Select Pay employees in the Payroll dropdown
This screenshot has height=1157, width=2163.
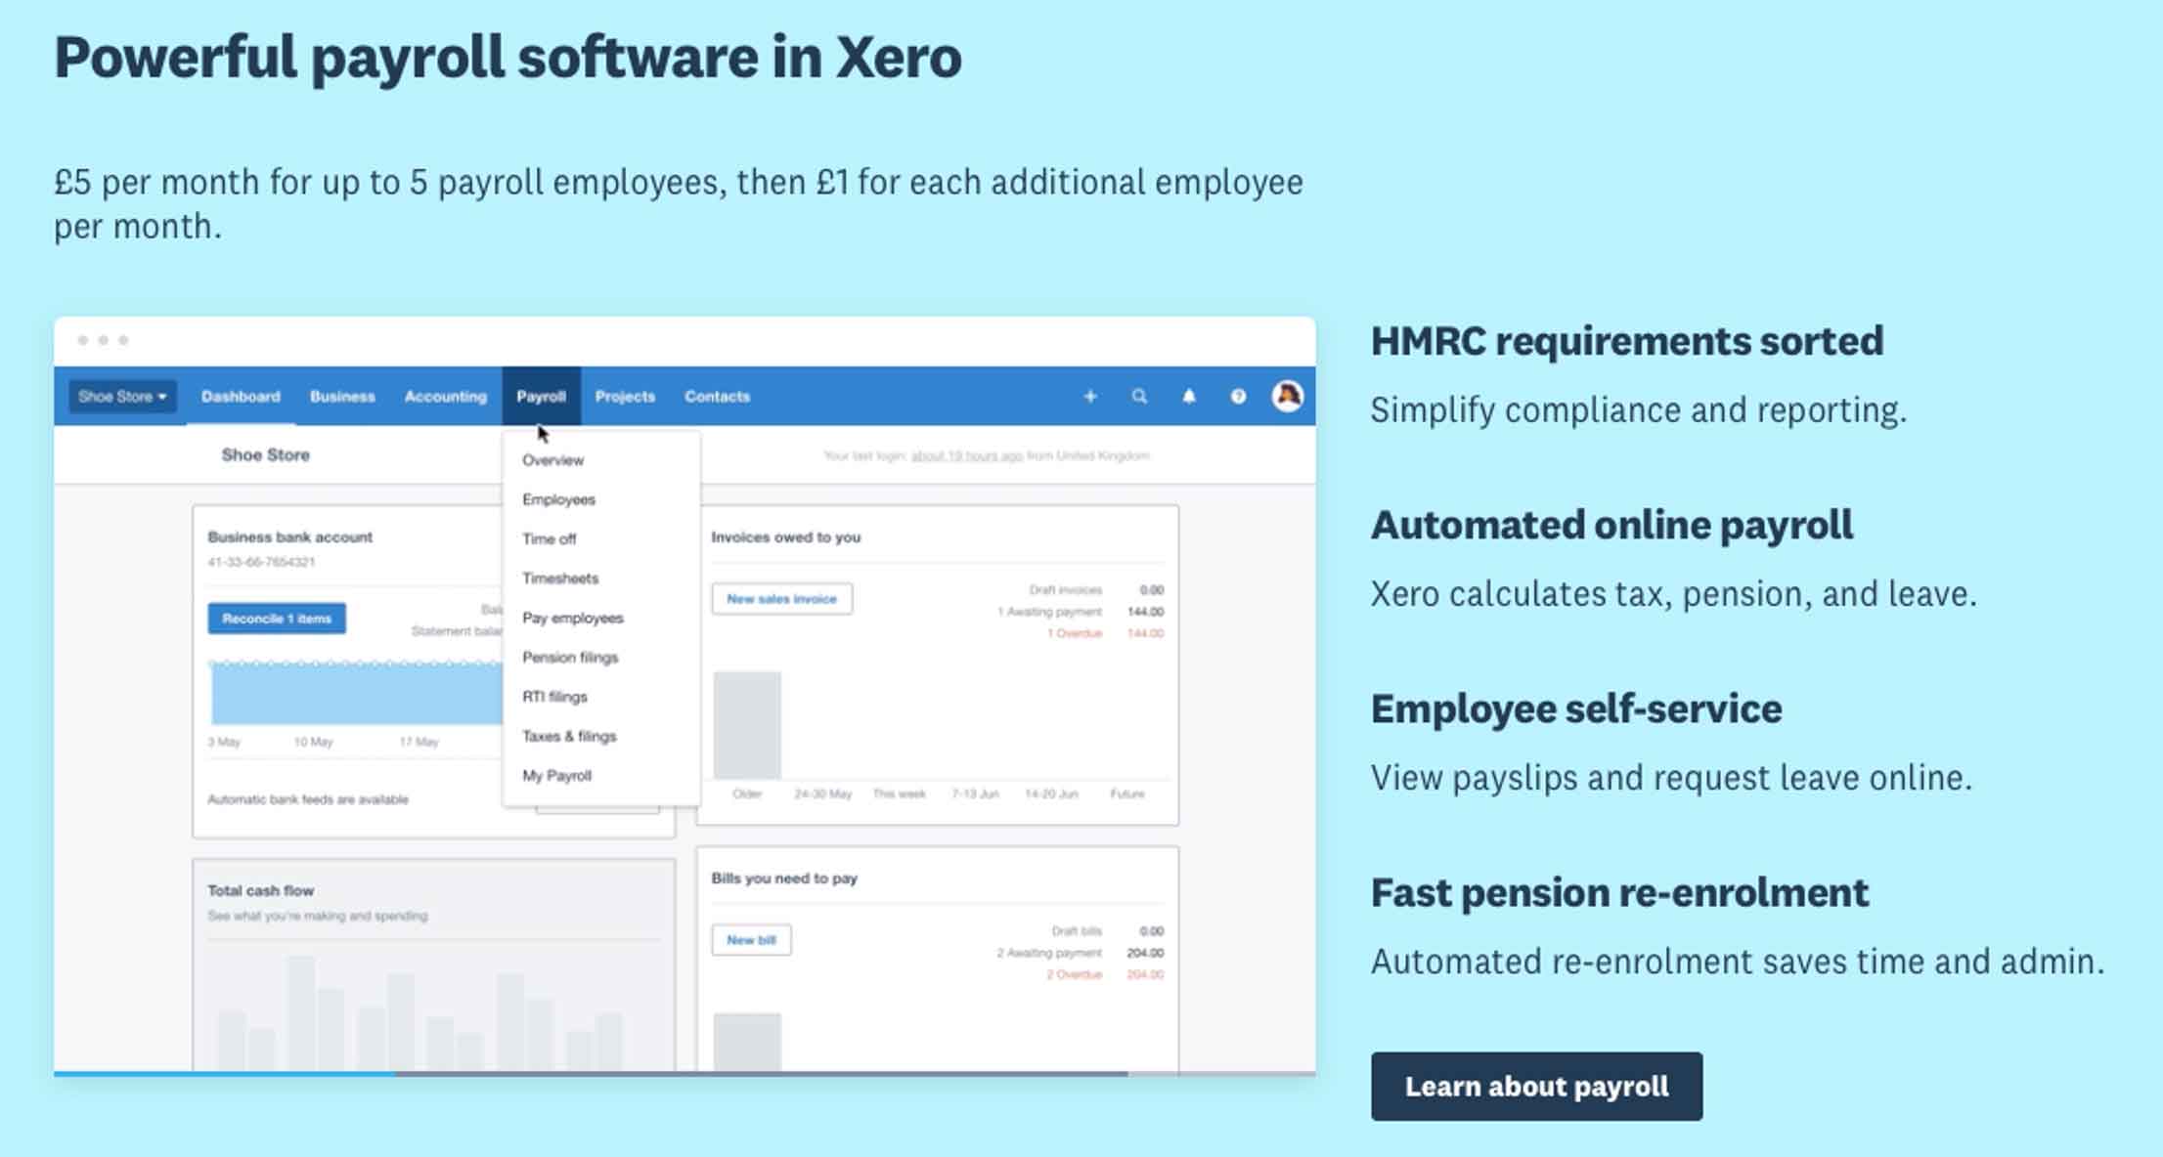pos(572,618)
